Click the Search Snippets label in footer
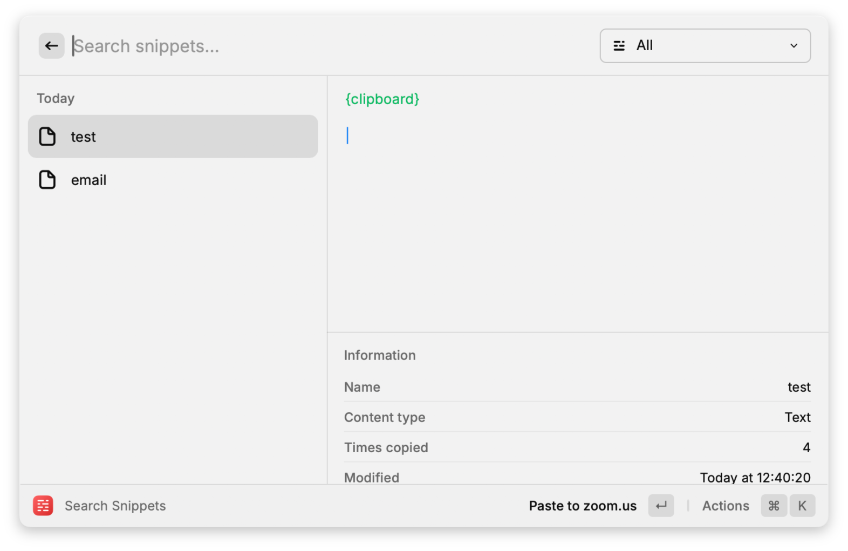Screen dimensions: 848x551 pyautogui.click(x=115, y=506)
